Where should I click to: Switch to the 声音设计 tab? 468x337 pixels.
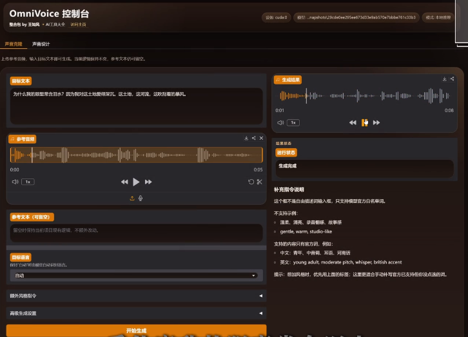point(41,44)
